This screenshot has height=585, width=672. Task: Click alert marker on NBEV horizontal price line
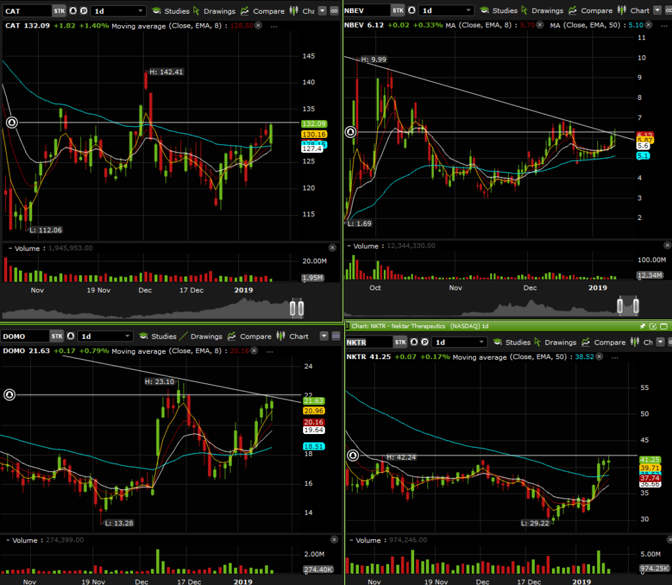click(350, 132)
